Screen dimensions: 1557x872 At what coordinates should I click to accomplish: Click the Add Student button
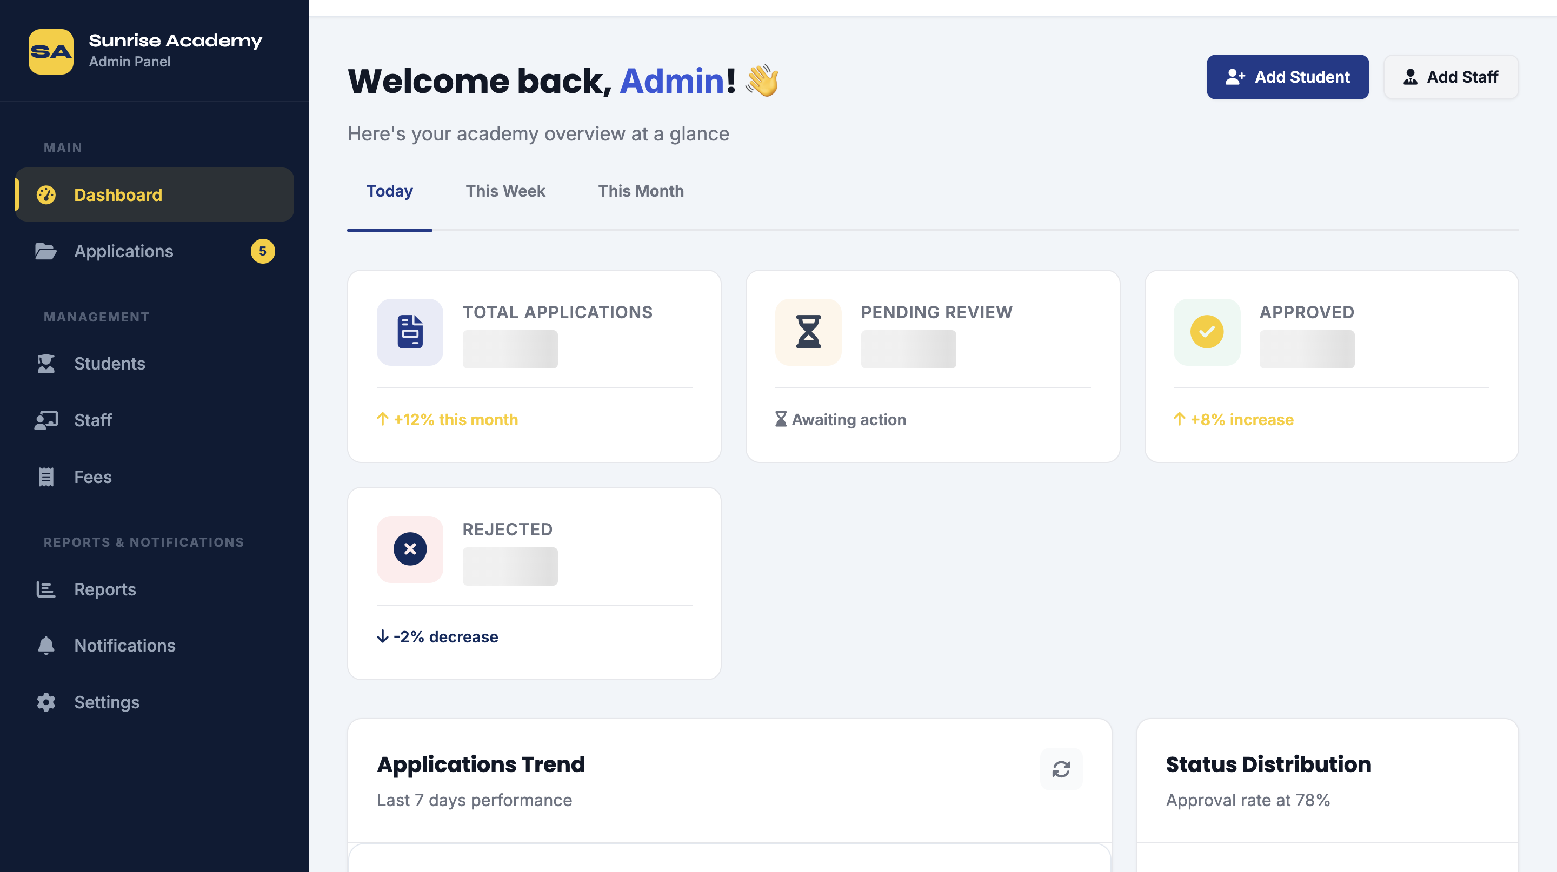(1287, 77)
